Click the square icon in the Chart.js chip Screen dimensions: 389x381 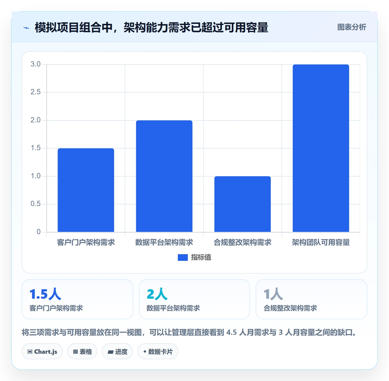[30, 352]
